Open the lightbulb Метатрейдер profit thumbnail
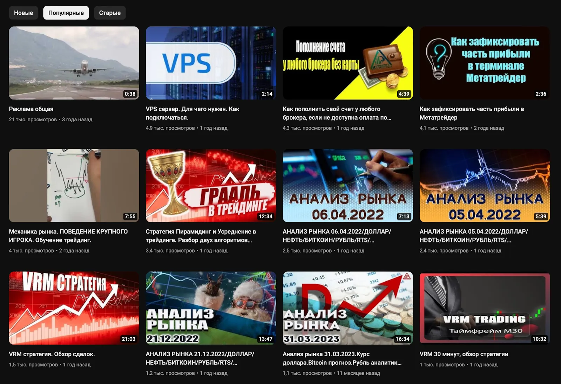 (485, 63)
